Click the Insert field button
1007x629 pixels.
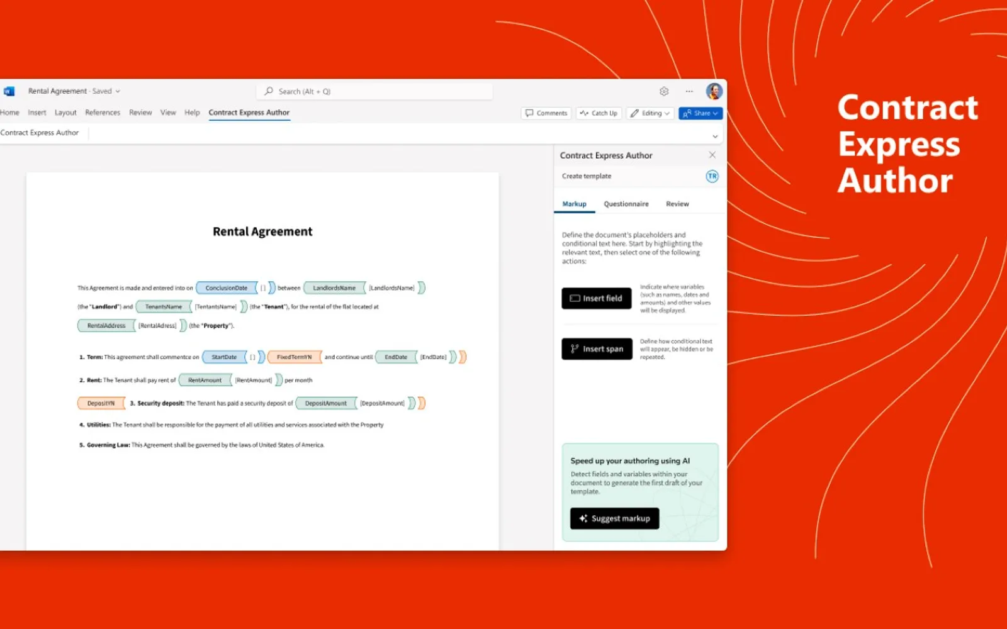click(597, 298)
